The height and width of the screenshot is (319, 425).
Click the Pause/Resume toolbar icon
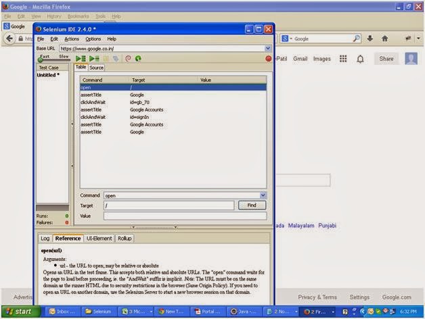106,59
